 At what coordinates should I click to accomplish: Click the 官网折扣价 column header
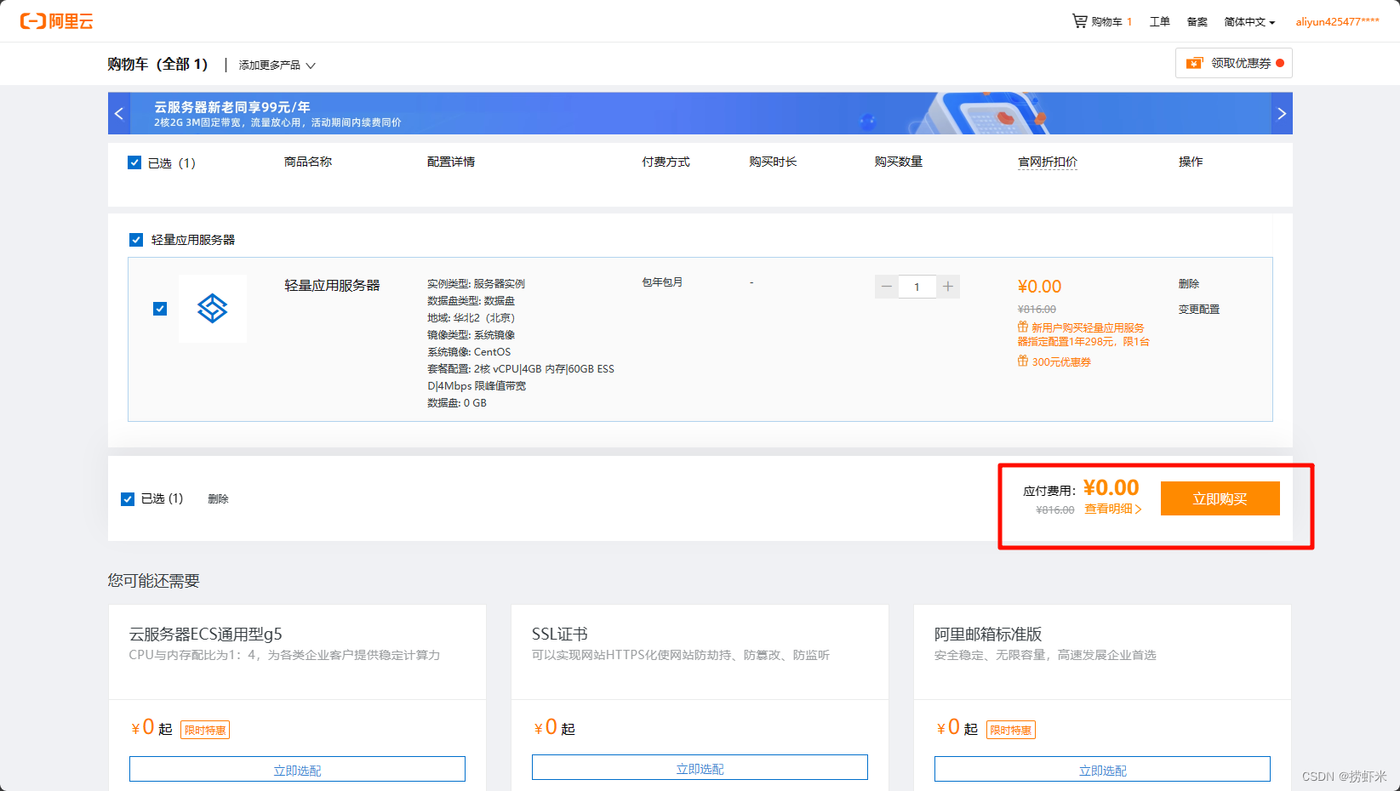point(1048,162)
